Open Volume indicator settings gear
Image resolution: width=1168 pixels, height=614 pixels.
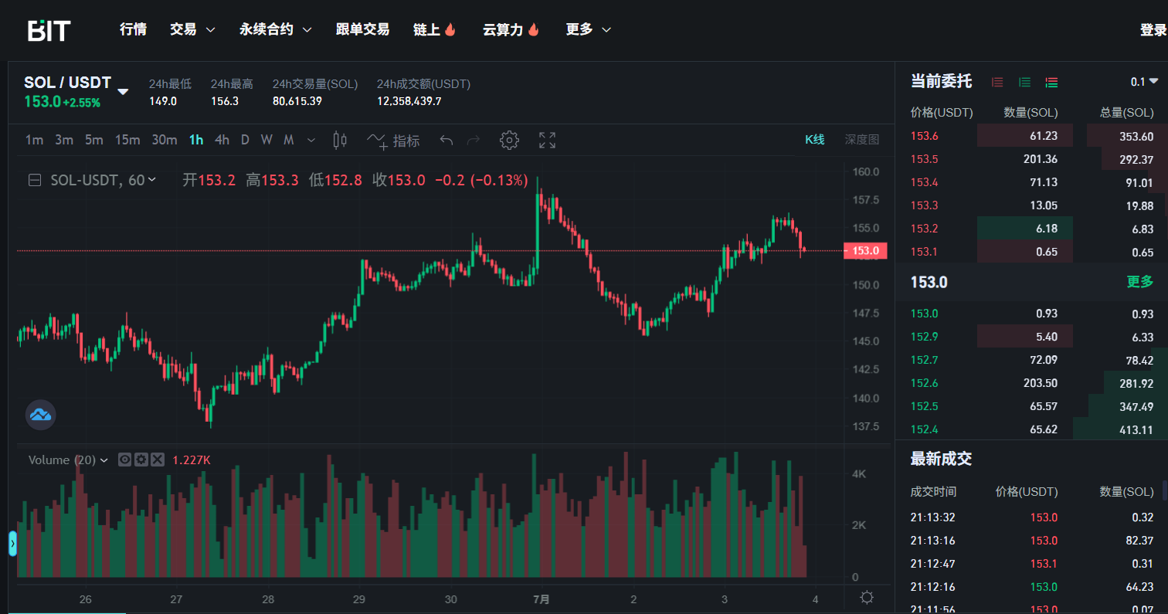click(141, 460)
